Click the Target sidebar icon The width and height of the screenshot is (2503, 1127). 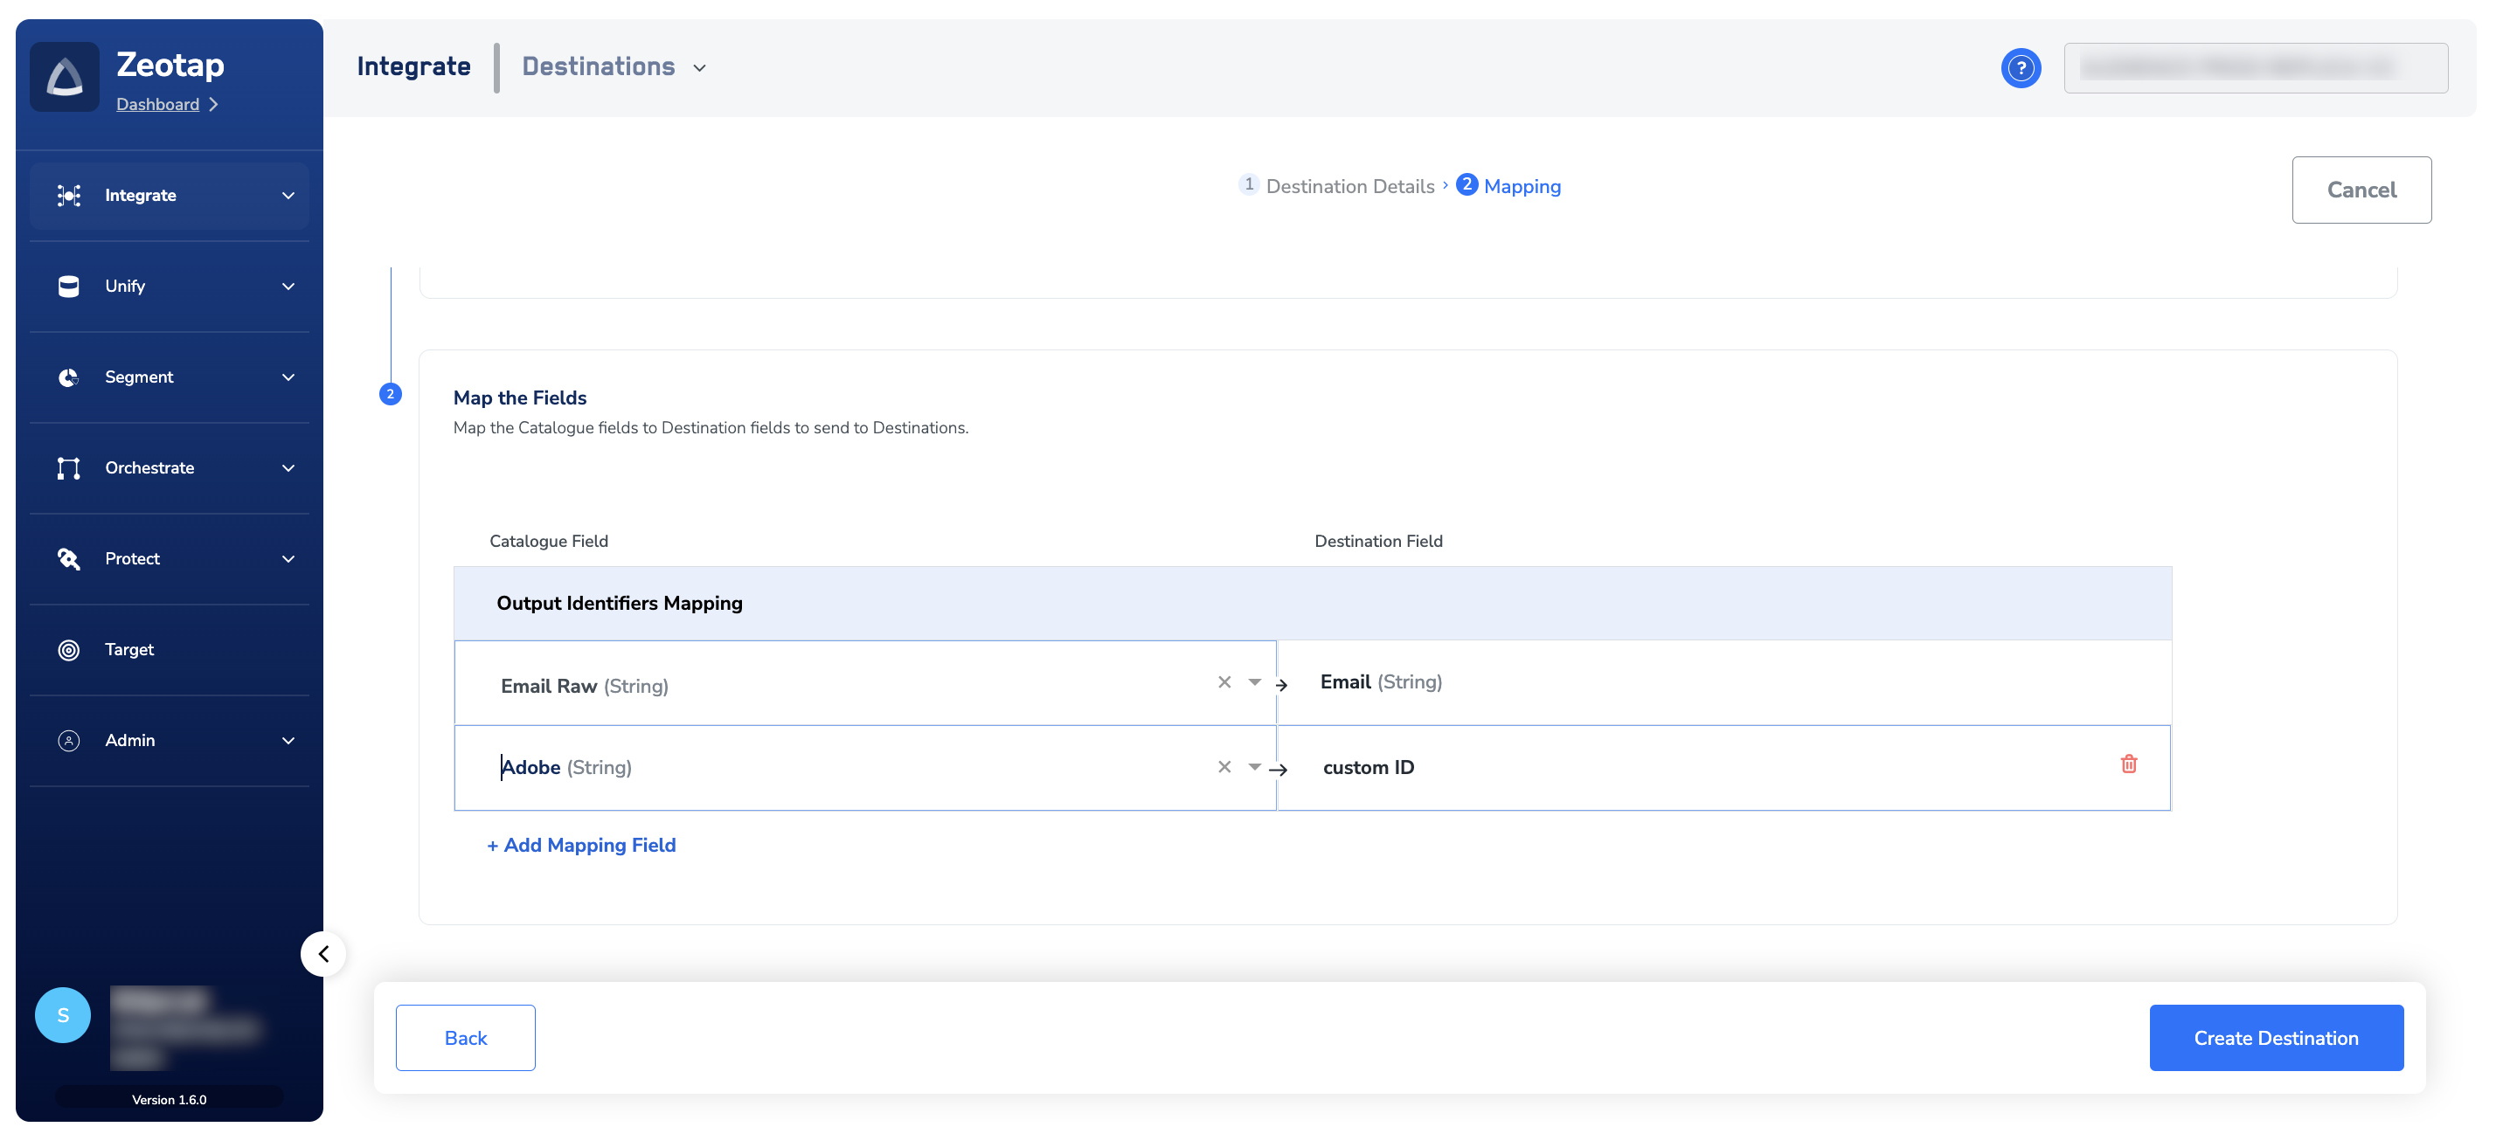tap(69, 649)
